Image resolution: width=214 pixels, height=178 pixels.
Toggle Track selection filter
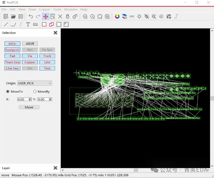tap(47, 56)
